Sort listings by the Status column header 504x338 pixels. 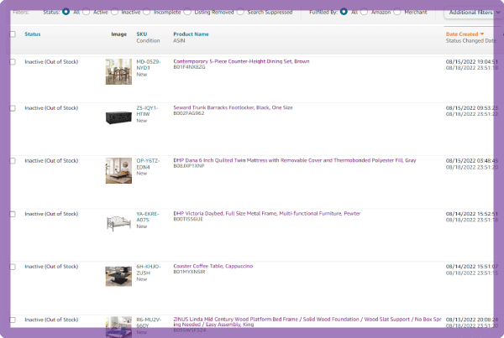[33, 34]
